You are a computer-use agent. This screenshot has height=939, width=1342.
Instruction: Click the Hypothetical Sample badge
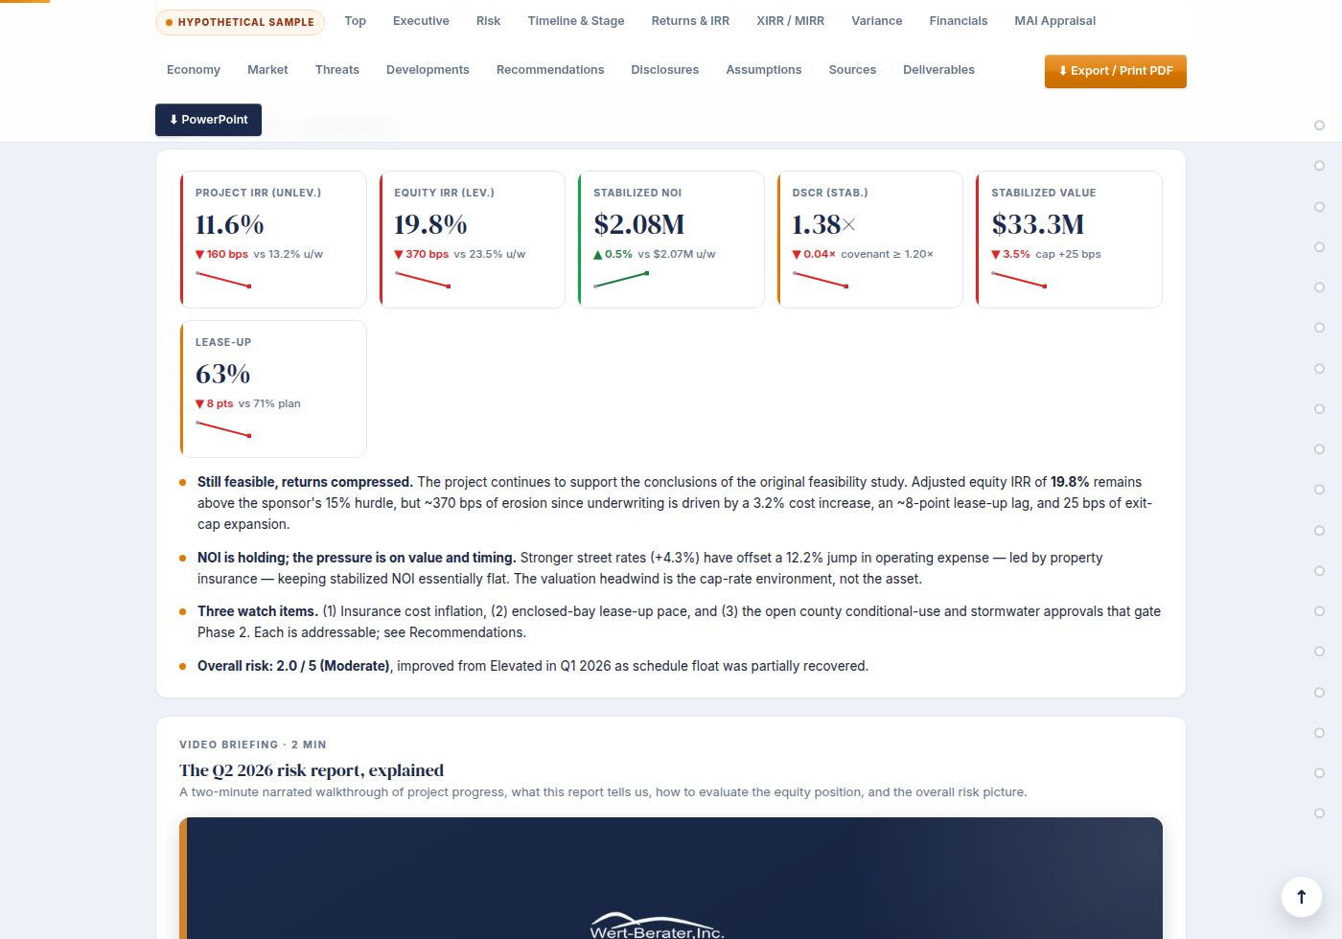coord(240,22)
